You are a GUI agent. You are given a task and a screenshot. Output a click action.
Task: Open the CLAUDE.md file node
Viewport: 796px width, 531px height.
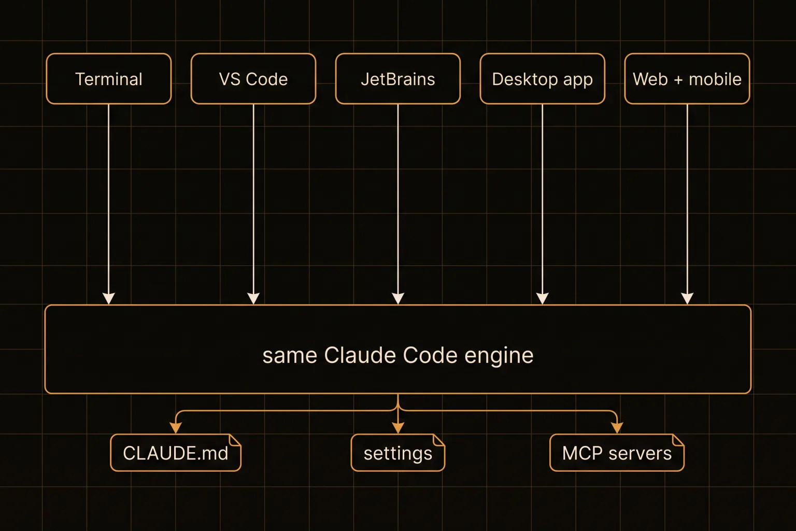[x=176, y=453]
